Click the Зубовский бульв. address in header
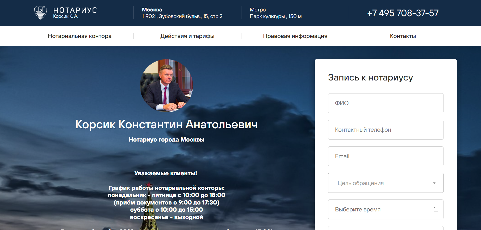The image size is (481, 230). point(182,16)
